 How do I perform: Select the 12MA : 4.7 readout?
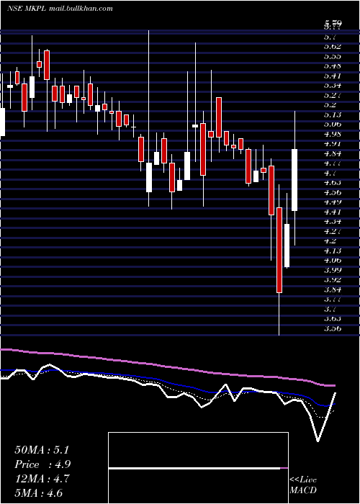(x=42, y=479)
